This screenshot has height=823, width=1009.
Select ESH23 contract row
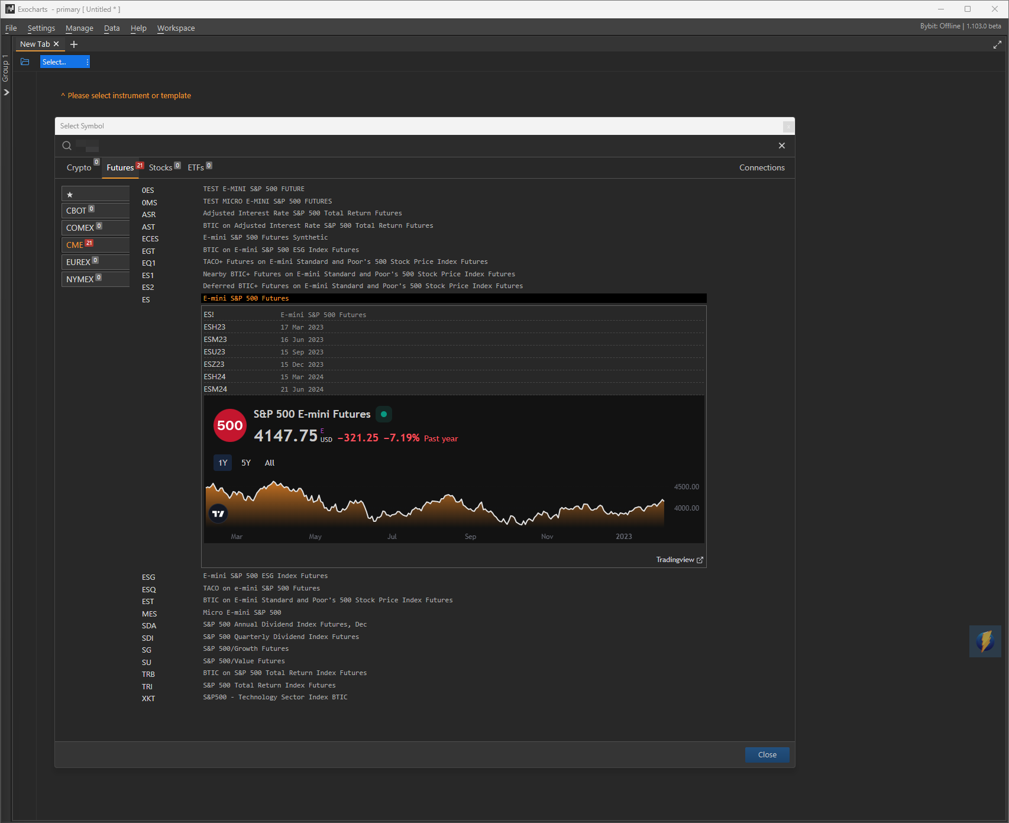[454, 327]
